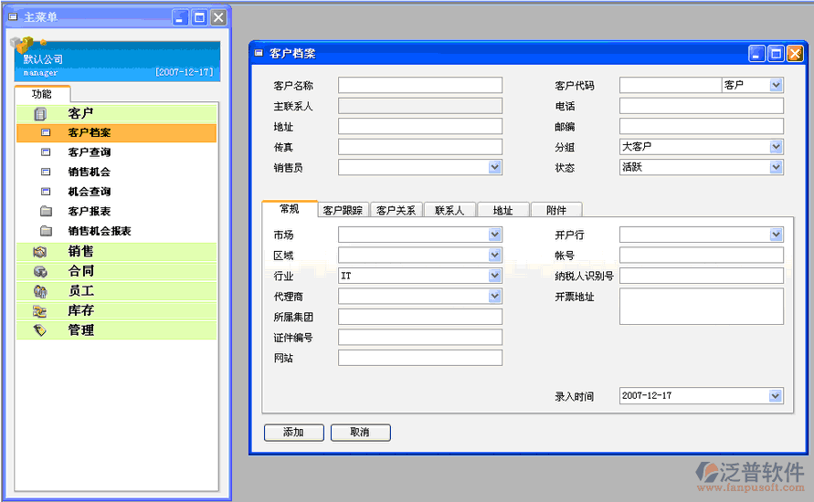Click the 客户报表 folder icon
Screen dimensions: 814x502
coord(46,212)
